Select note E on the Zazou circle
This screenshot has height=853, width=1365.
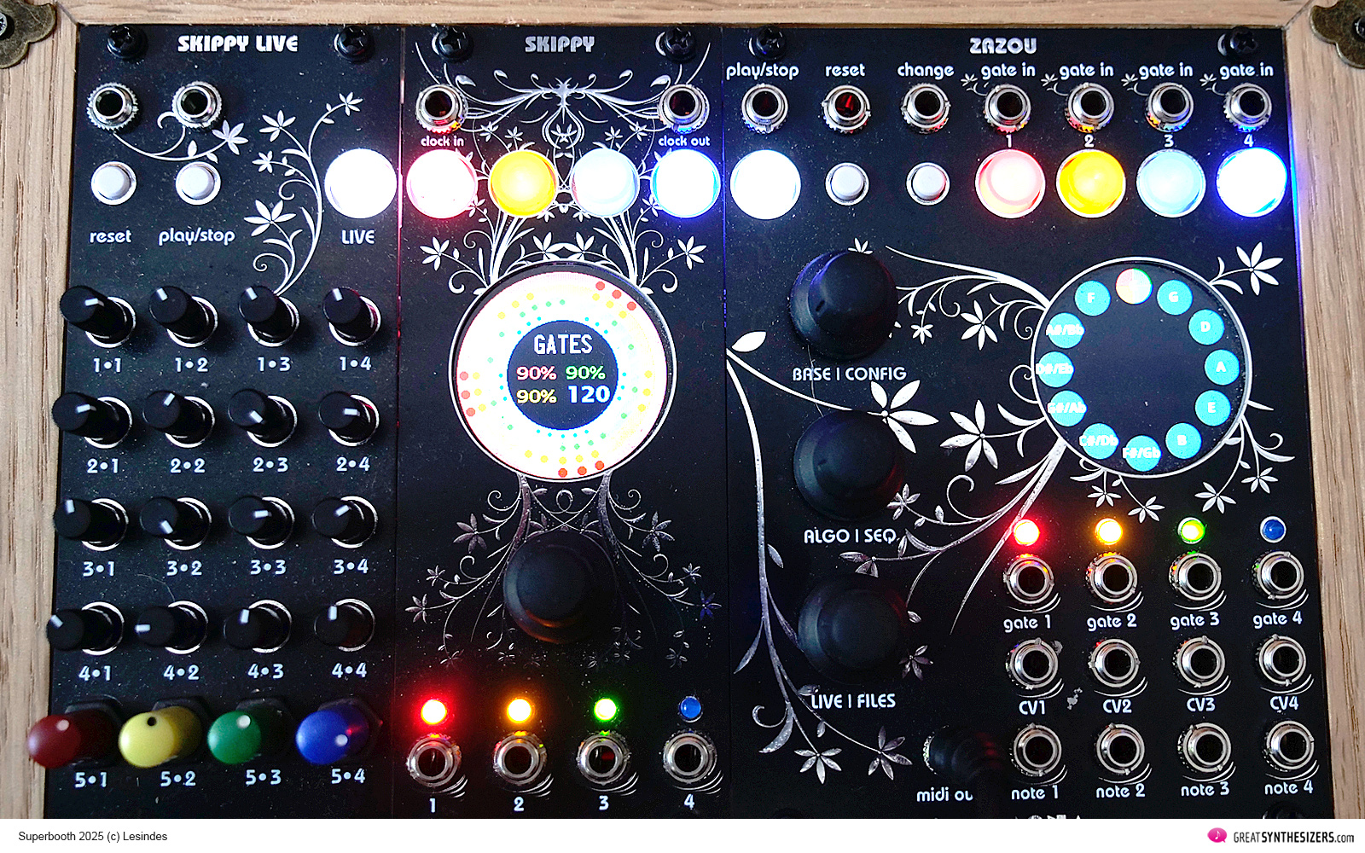tap(1212, 408)
